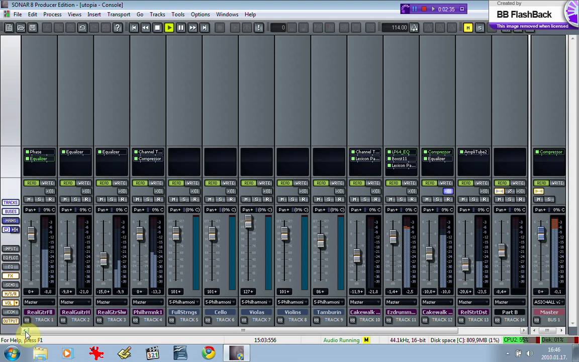Toggle BUSES strips button in sidebar
Image resolution: width=579 pixels, height=362 pixels.
11,212
